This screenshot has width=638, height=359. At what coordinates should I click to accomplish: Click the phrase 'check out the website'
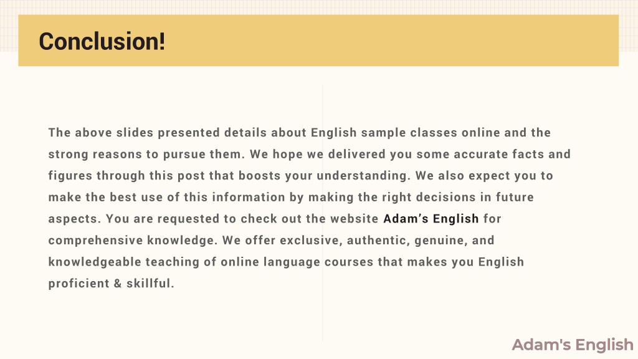point(310,219)
